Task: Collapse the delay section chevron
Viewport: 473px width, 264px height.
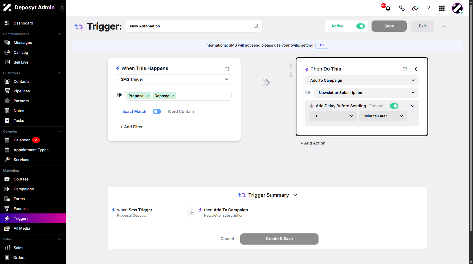Action: (x=413, y=106)
